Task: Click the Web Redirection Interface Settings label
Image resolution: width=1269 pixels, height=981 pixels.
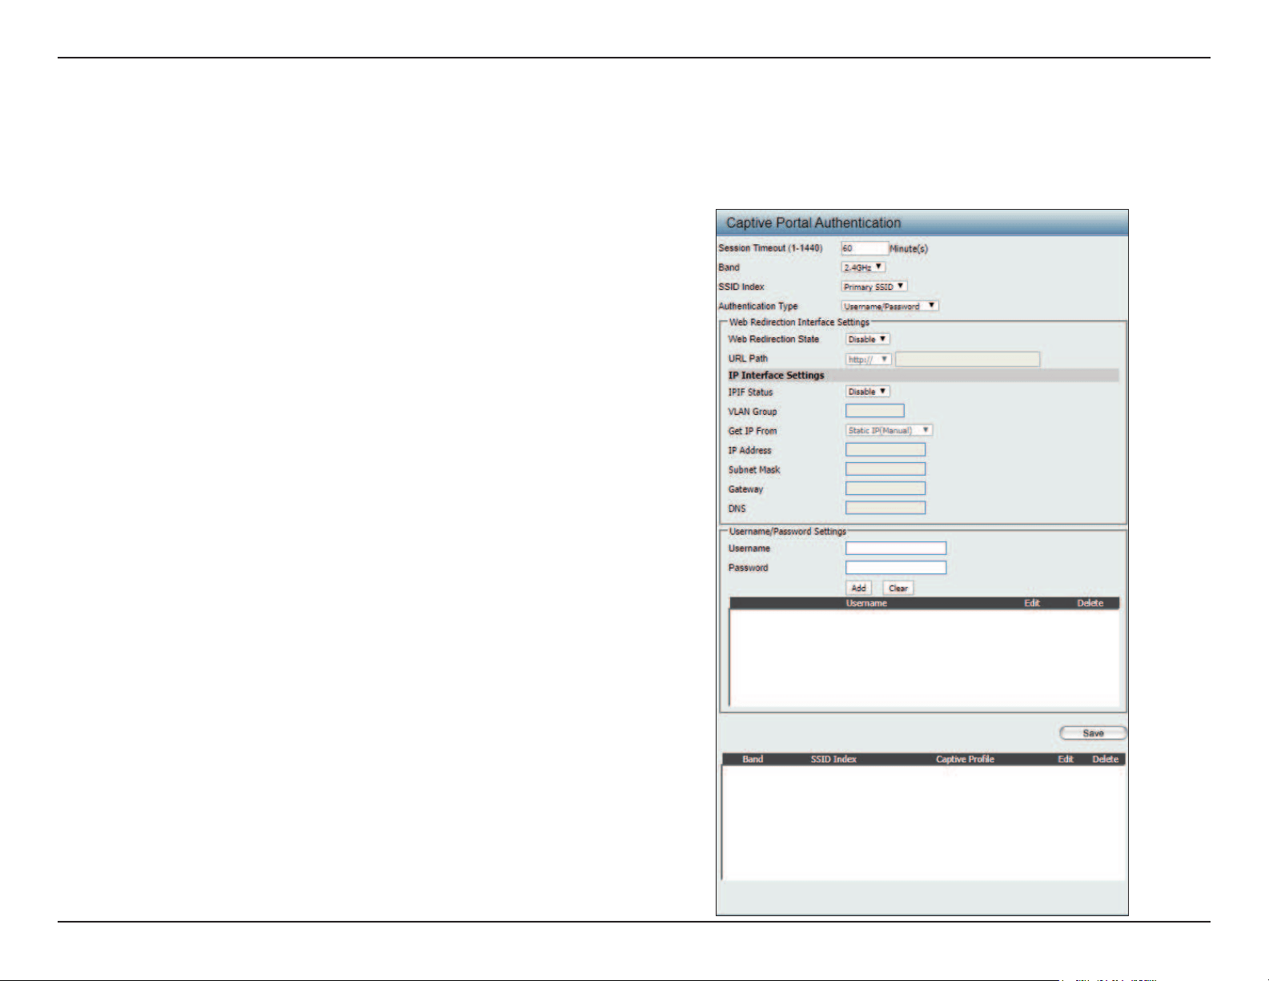Action: pos(799,322)
